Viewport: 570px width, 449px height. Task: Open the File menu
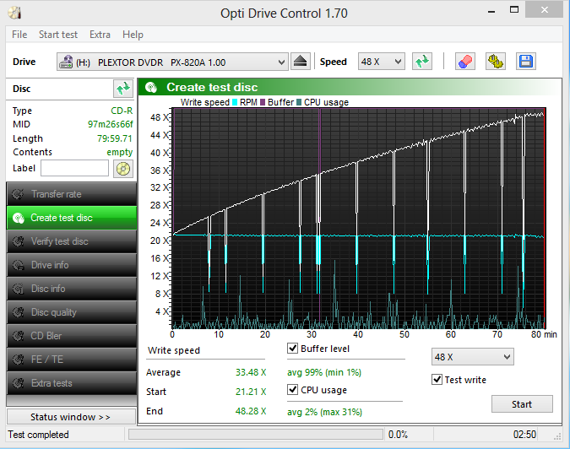tap(19, 35)
